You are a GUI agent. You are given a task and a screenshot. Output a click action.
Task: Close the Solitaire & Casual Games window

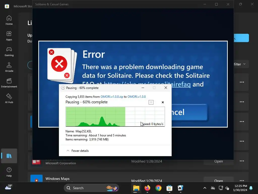pos(228,4)
